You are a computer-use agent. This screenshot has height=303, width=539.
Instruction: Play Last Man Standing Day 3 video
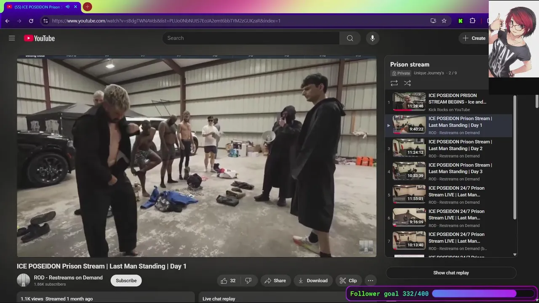(x=449, y=172)
